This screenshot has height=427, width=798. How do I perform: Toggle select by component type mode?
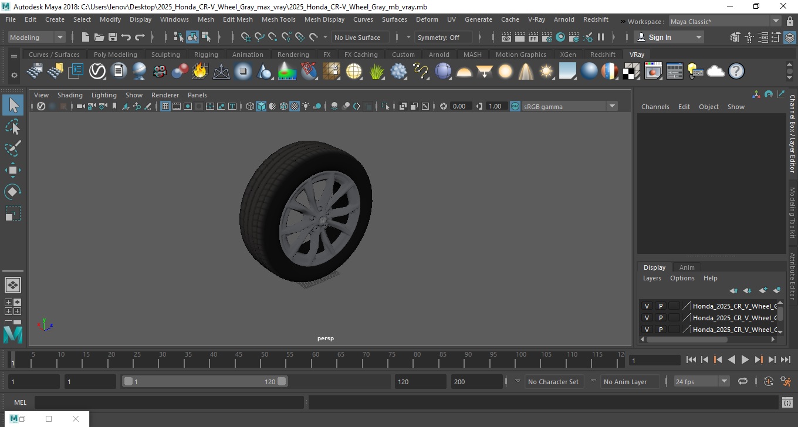206,37
